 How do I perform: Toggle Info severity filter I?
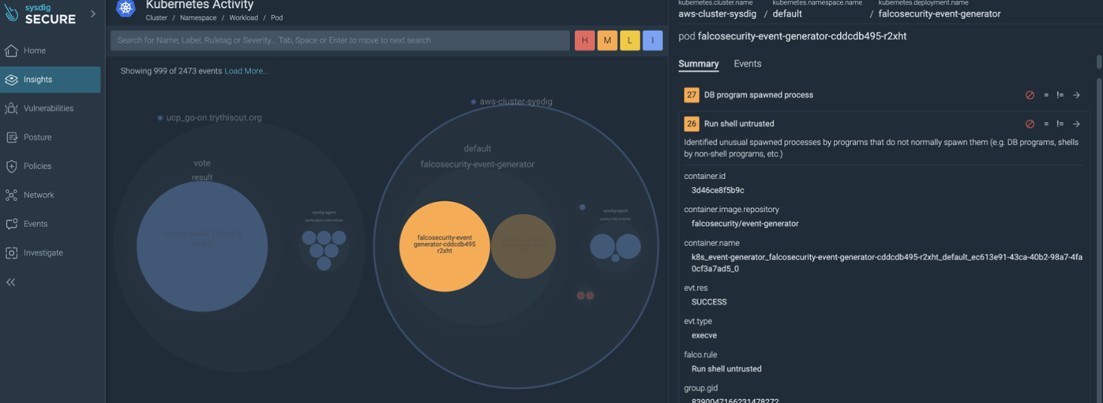pyautogui.click(x=652, y=40)
